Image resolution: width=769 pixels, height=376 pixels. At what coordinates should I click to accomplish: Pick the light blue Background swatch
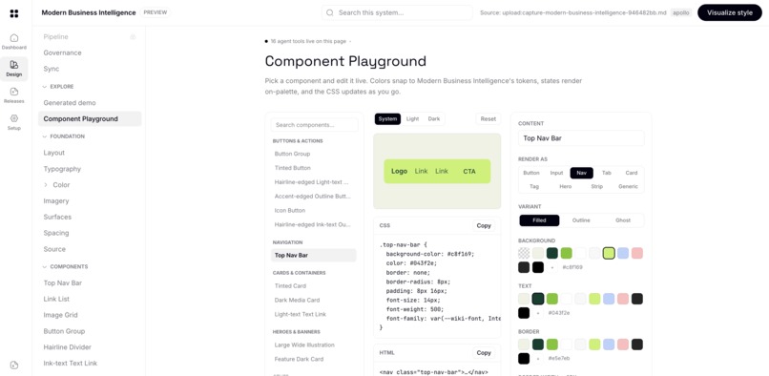coord(623,253)
